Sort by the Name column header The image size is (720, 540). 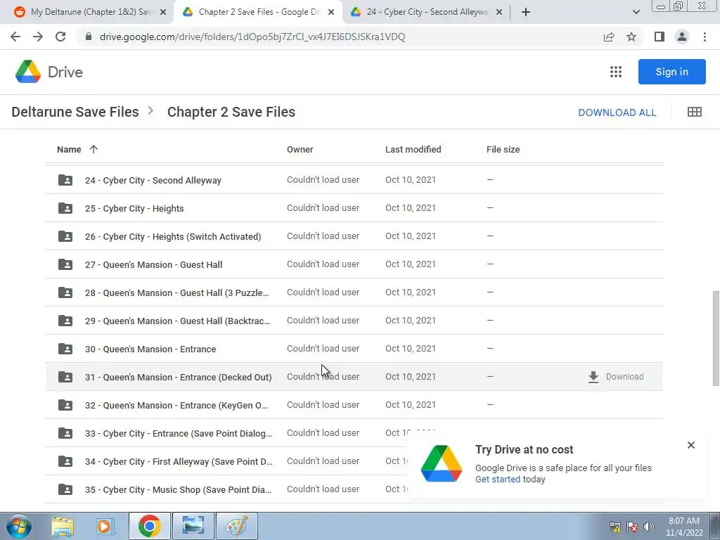pos(69,149)
